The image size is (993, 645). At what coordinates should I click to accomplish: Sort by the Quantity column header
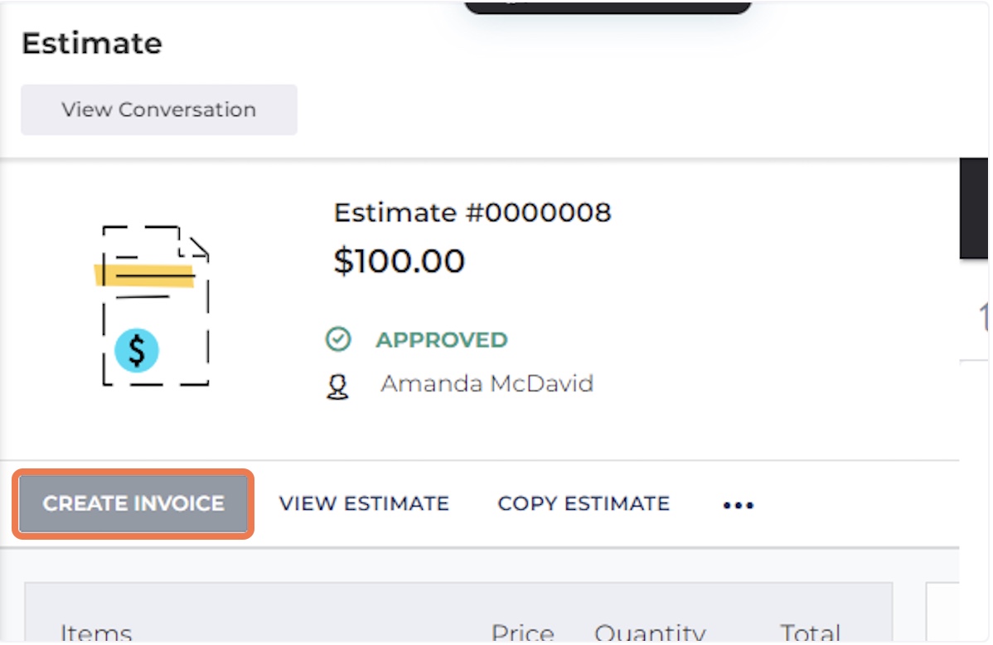[650, 634]
